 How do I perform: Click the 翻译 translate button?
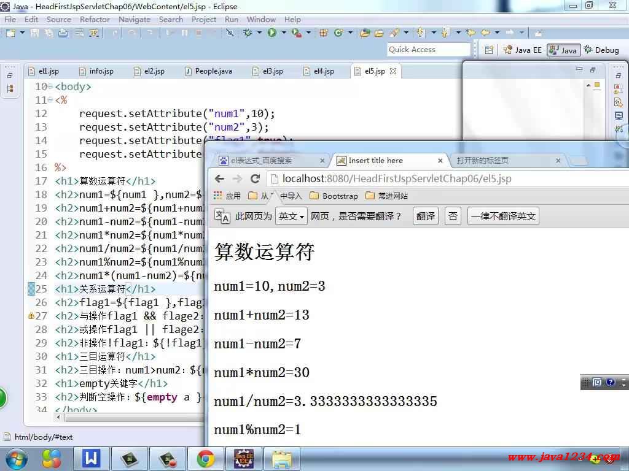pyautogui.click(x=425, y=216)
